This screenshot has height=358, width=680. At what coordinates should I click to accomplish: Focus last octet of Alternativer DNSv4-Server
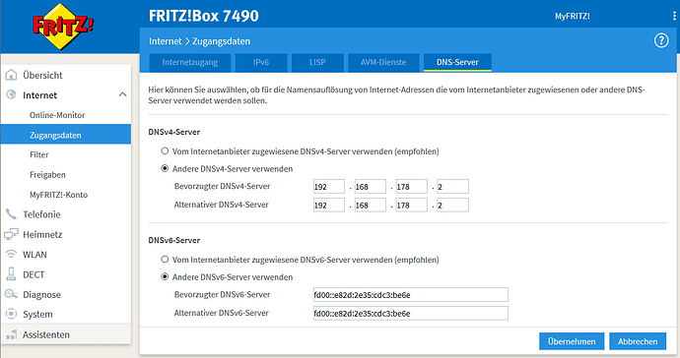452,206
